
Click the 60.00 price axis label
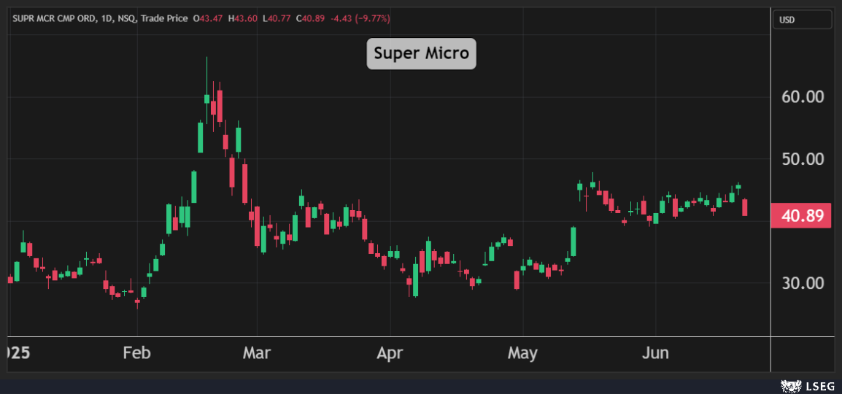click(x=802, y=97)
